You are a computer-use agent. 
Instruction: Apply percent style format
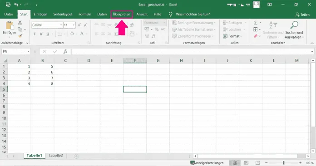point(157,29)
